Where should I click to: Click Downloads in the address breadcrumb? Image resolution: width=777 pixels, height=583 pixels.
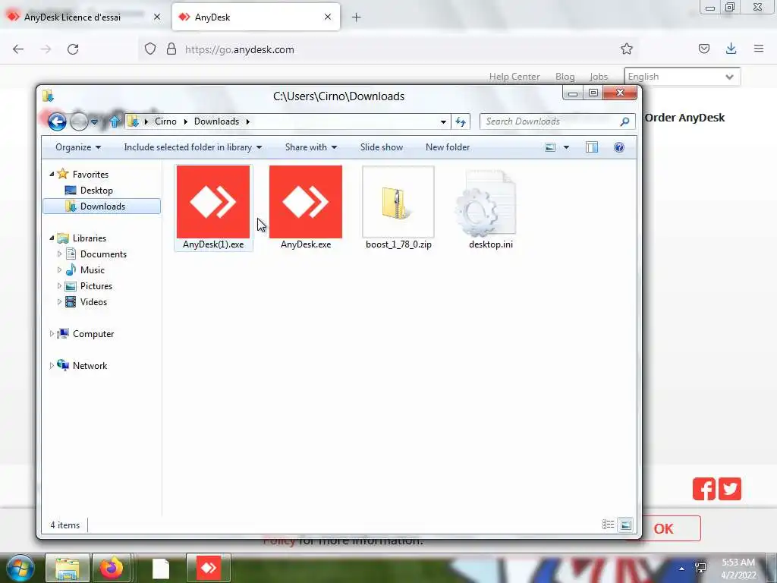click(216, 121)
